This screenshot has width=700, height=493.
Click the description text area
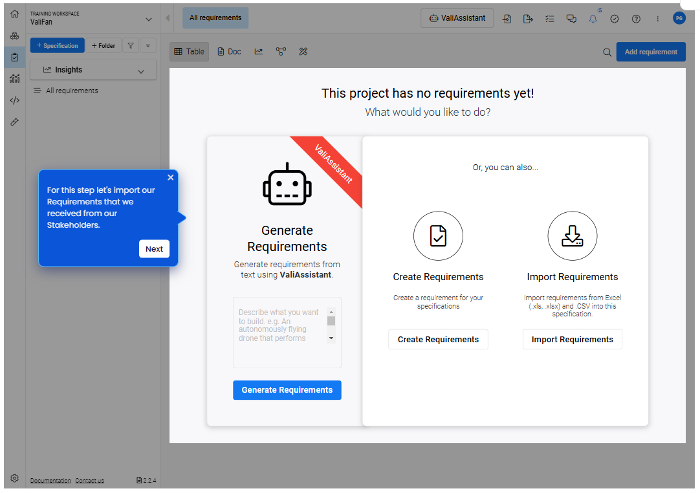287,333
